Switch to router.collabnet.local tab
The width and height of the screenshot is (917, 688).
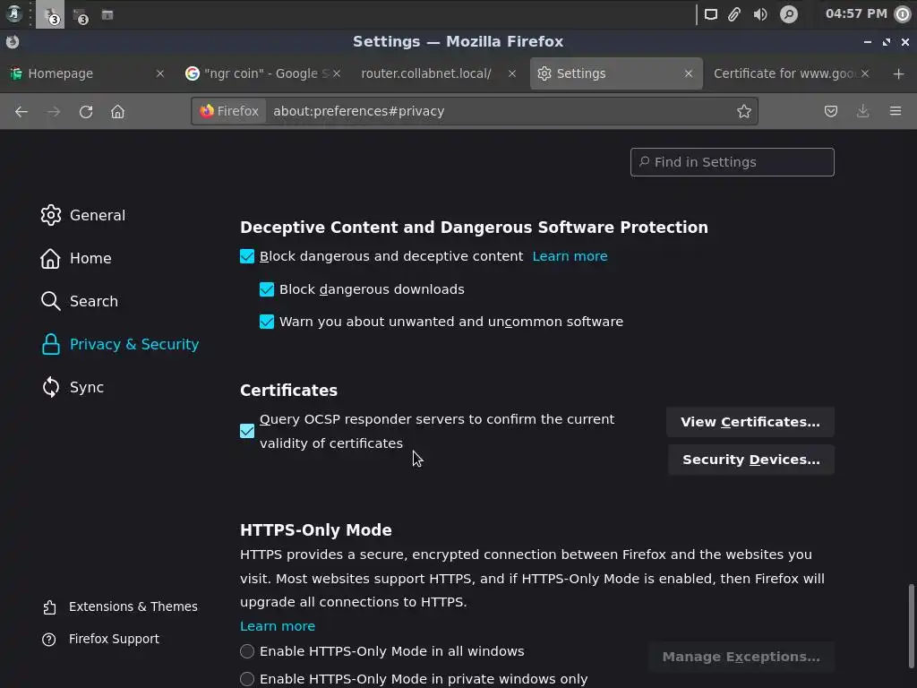pos(426,73)
